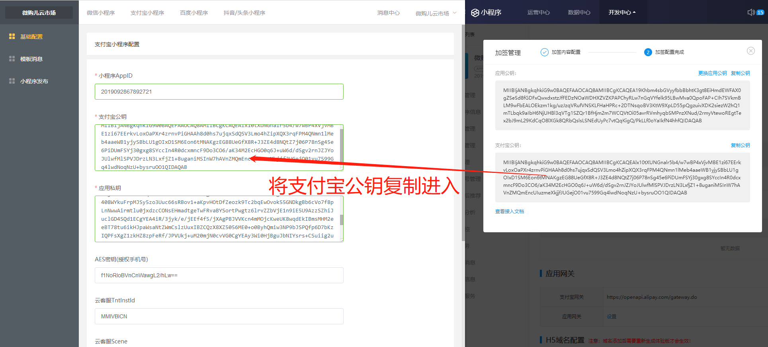Click step 2 加签配置完成 indicator
The width and height of the screenshot is (768, 347).
click(648, 52)
